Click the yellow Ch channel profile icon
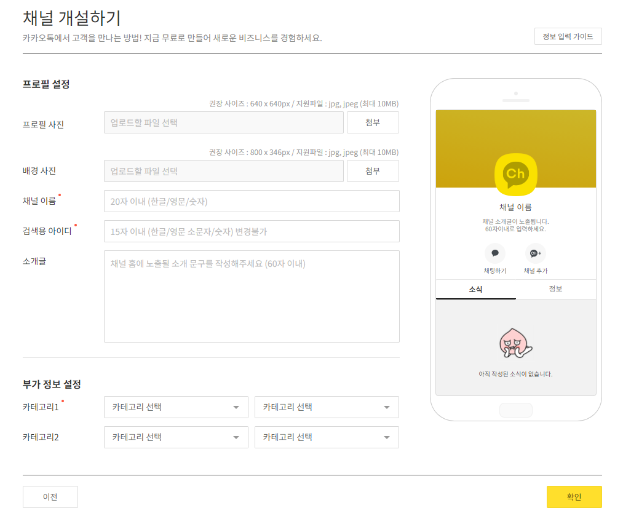 pyautogui.click(x=516, y=175)
